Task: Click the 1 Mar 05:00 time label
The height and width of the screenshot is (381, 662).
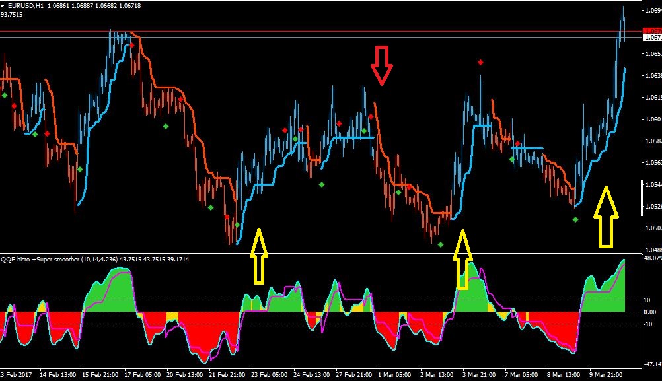Action: coord(394,374)
